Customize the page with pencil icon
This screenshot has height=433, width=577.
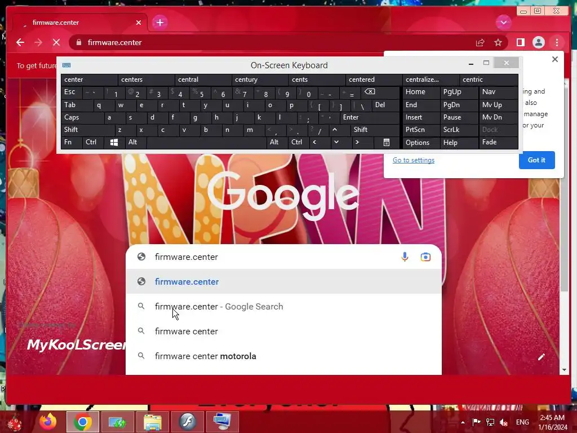[x=541, y=357]
